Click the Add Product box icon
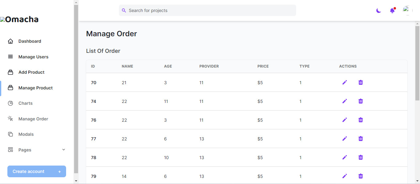The height and width of the screenshot is (184, 420). [x=10, y=72]
